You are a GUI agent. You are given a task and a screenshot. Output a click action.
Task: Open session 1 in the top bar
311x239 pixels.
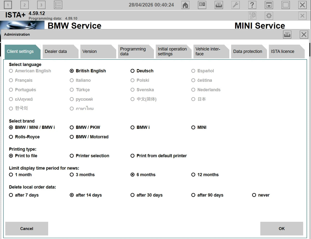(8, 5)
